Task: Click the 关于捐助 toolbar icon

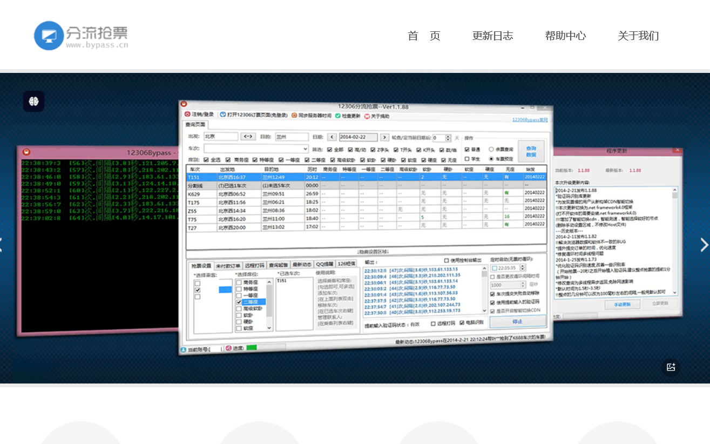Action: [367, 116]
